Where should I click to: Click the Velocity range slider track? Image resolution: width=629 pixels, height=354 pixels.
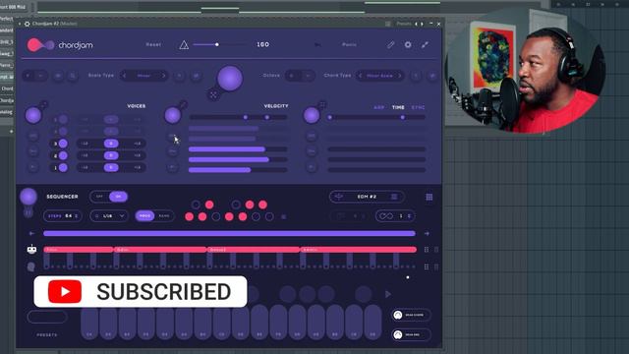click(238, 117)
